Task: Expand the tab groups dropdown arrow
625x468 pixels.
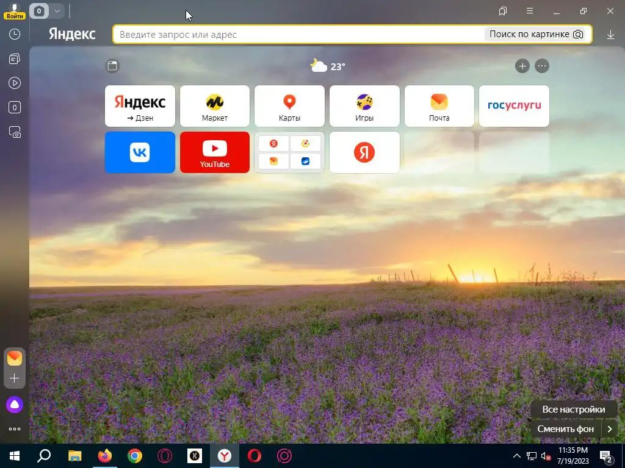Action: 57,11
